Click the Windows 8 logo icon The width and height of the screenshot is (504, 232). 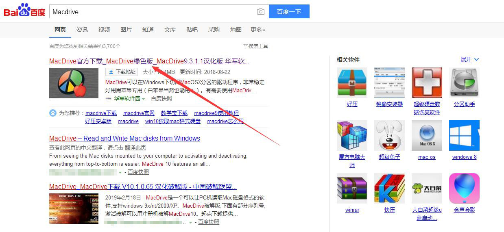coord(464,135)
